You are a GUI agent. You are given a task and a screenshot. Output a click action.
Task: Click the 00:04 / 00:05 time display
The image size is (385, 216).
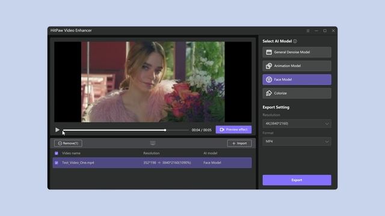click(x=202, y=130)
